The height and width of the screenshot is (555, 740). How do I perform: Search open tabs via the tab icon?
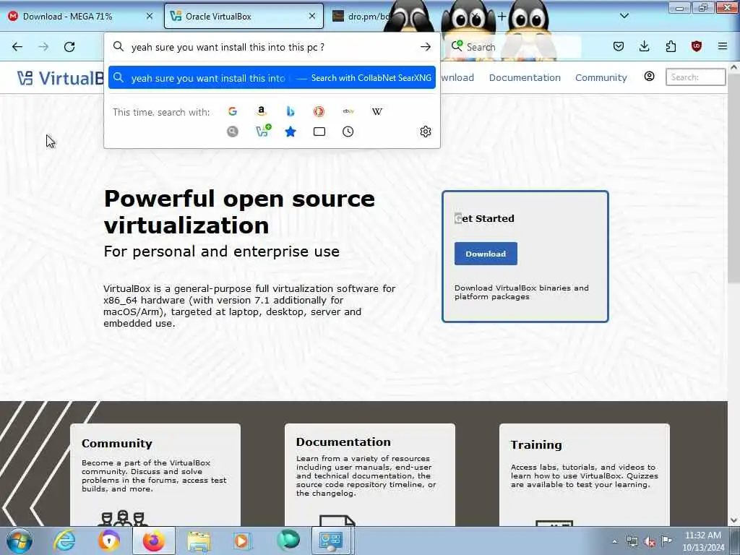click(319, 132)
